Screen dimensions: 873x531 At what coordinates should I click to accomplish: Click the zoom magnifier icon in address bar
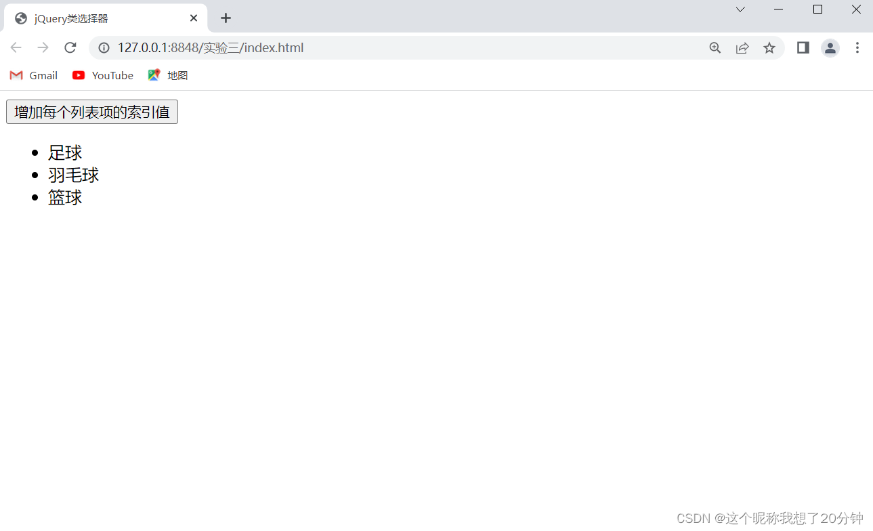(715, 48)
